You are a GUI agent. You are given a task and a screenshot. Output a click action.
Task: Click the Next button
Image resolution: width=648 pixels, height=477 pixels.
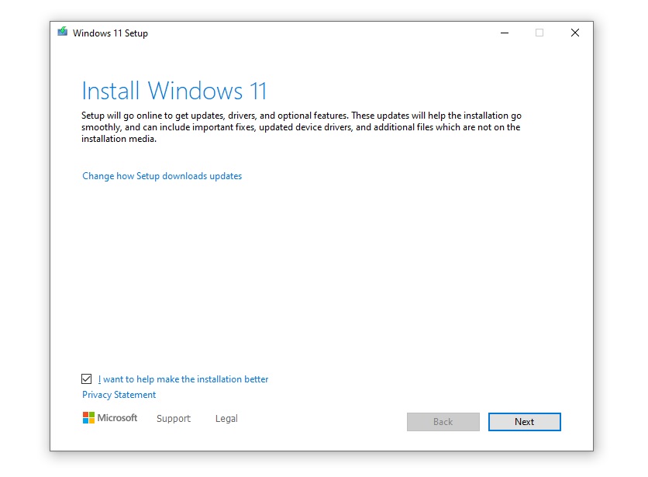[x=525, y=422]
